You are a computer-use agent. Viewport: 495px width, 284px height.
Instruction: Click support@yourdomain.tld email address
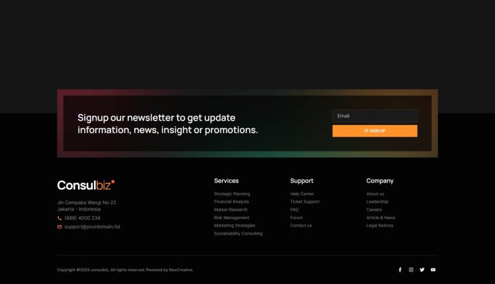[92, 227]
